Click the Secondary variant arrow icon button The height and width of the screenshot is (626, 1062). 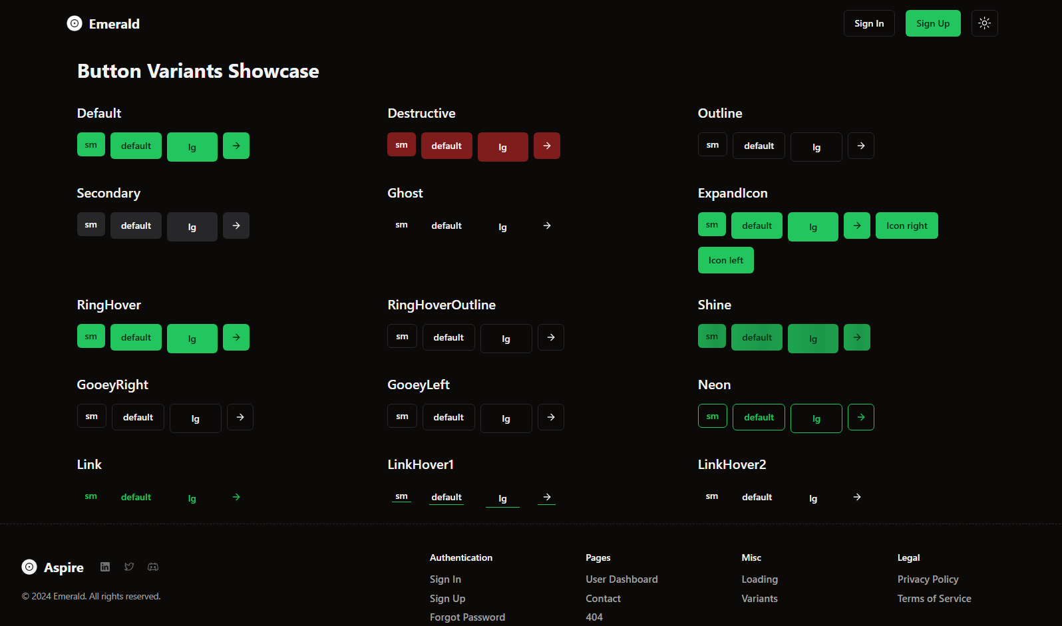pos(236,226)
